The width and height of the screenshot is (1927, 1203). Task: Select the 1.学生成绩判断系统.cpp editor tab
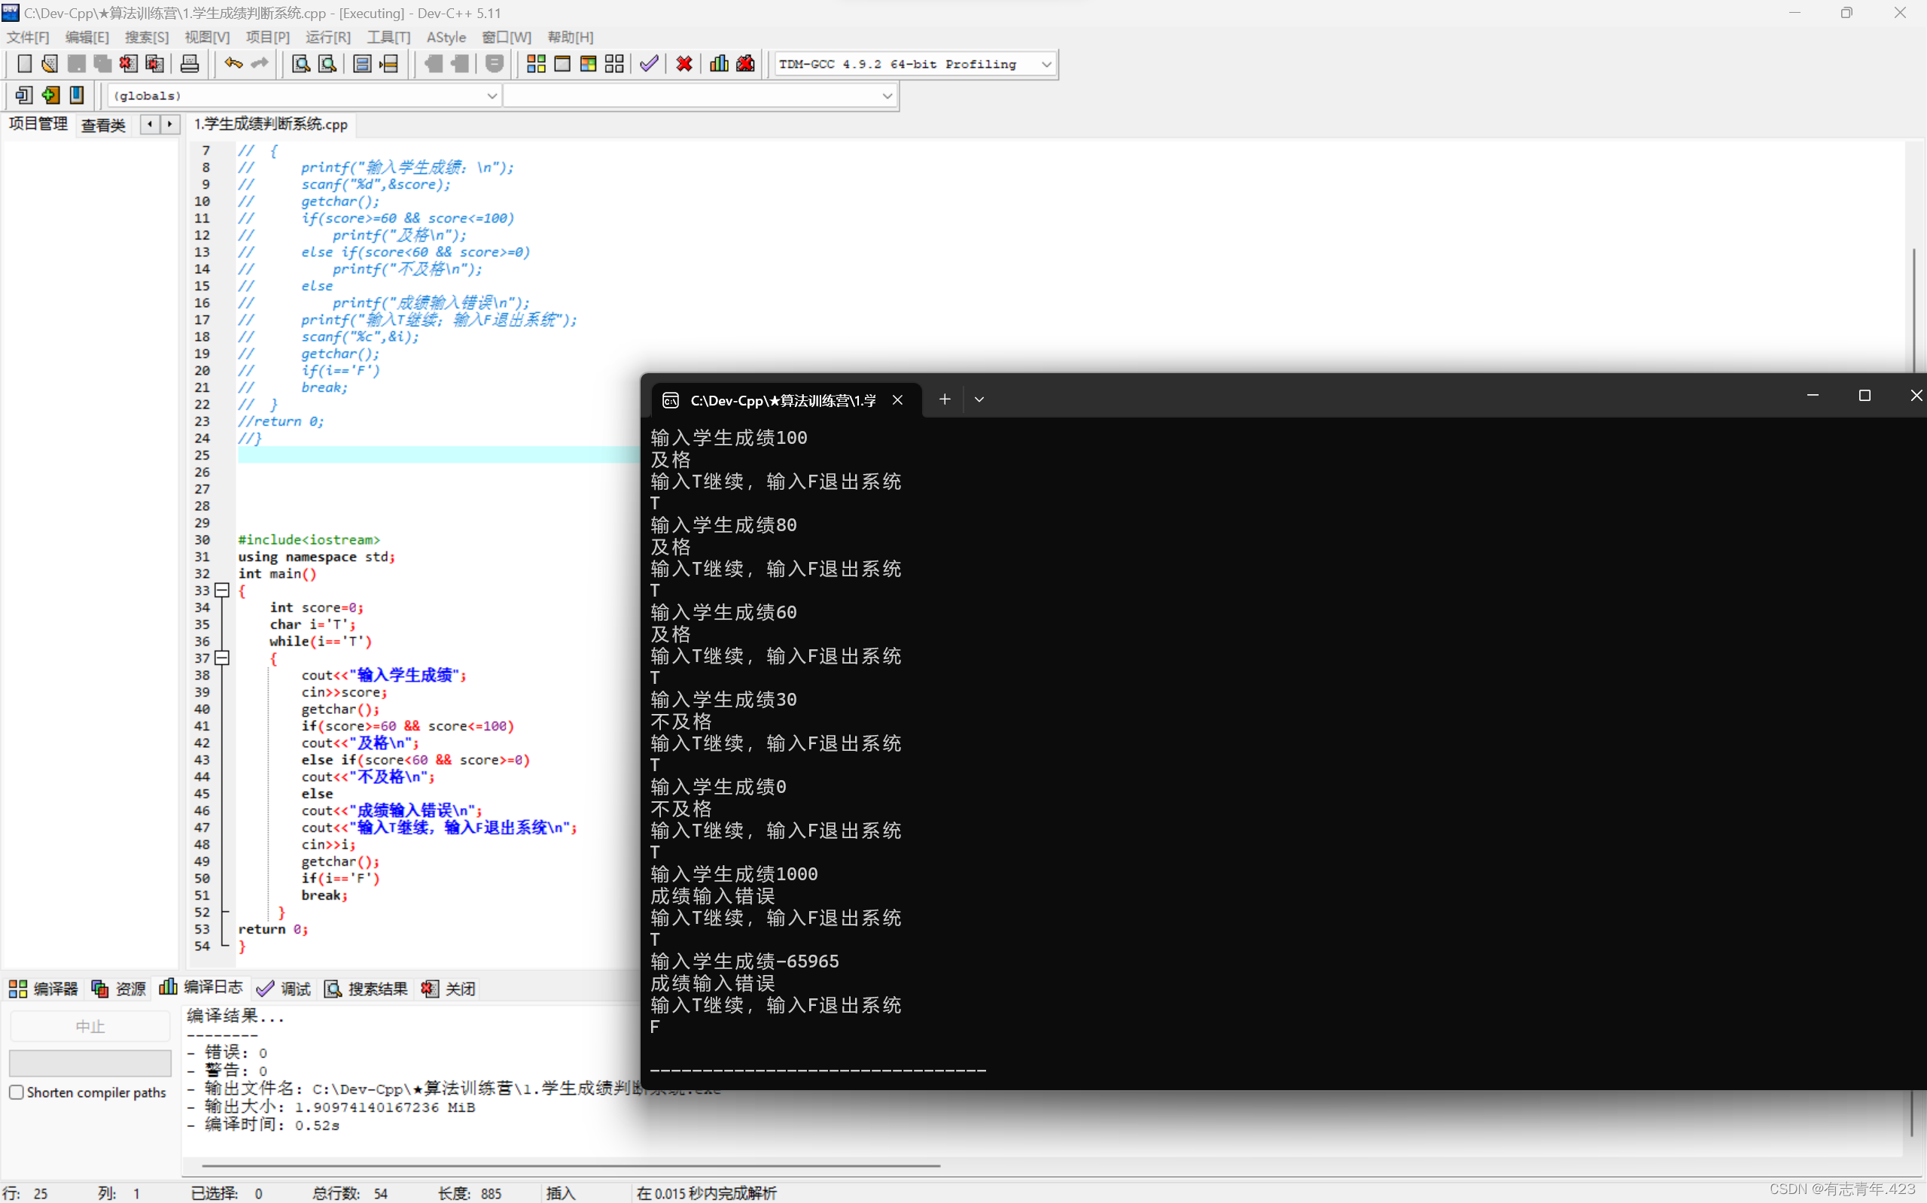tap(271, 124)
